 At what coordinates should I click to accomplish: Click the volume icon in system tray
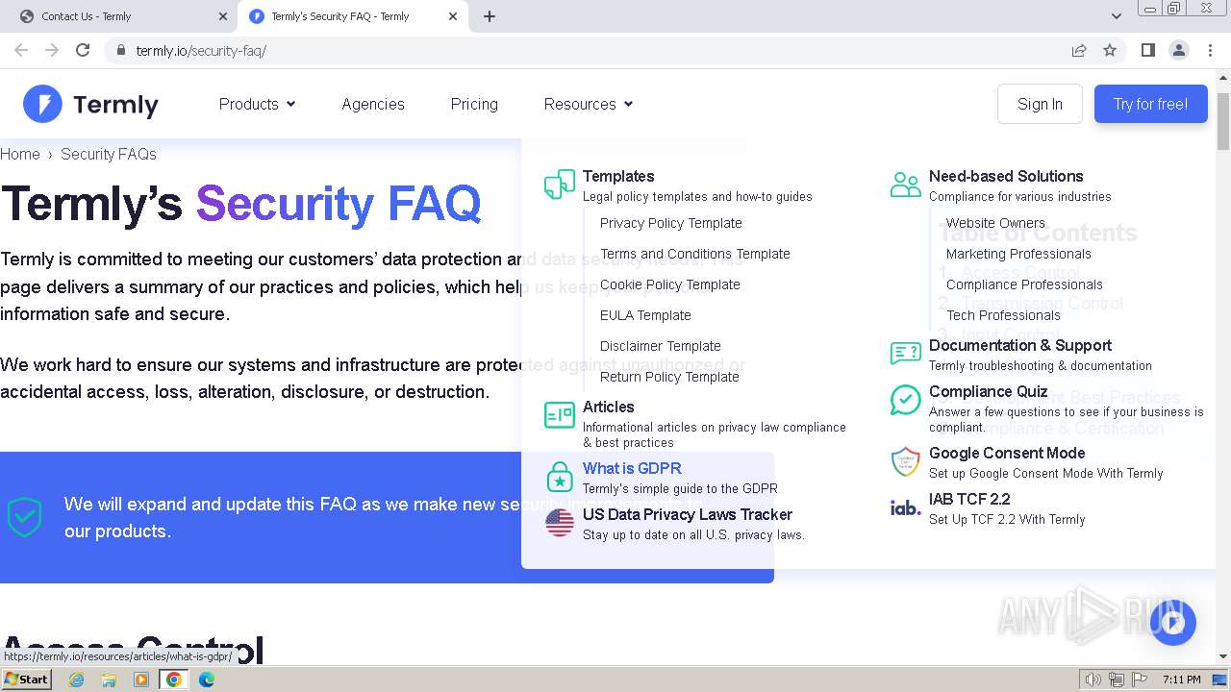1093,680
